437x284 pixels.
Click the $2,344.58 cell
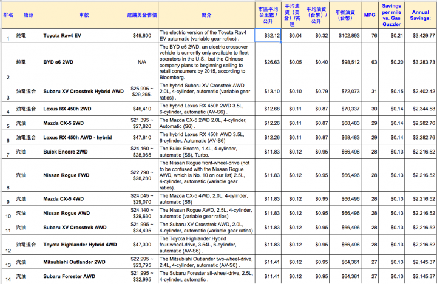(x=421, y=109)
